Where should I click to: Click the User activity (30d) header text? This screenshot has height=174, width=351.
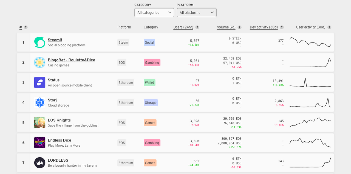click(311, 27)
